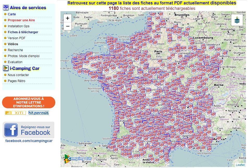This screenshot has width=248, height=168.
Task: Go to Installation Gps page
Action: [x=19, y=26]
